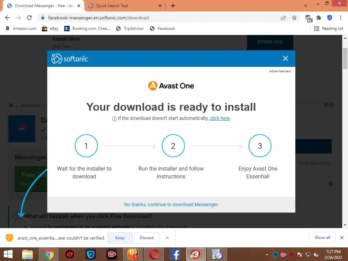Image resolution: width=348 pixels, height=261 pixels.
Task: Open red and blue swirl app in taskbar
Action: click(195, 254)
